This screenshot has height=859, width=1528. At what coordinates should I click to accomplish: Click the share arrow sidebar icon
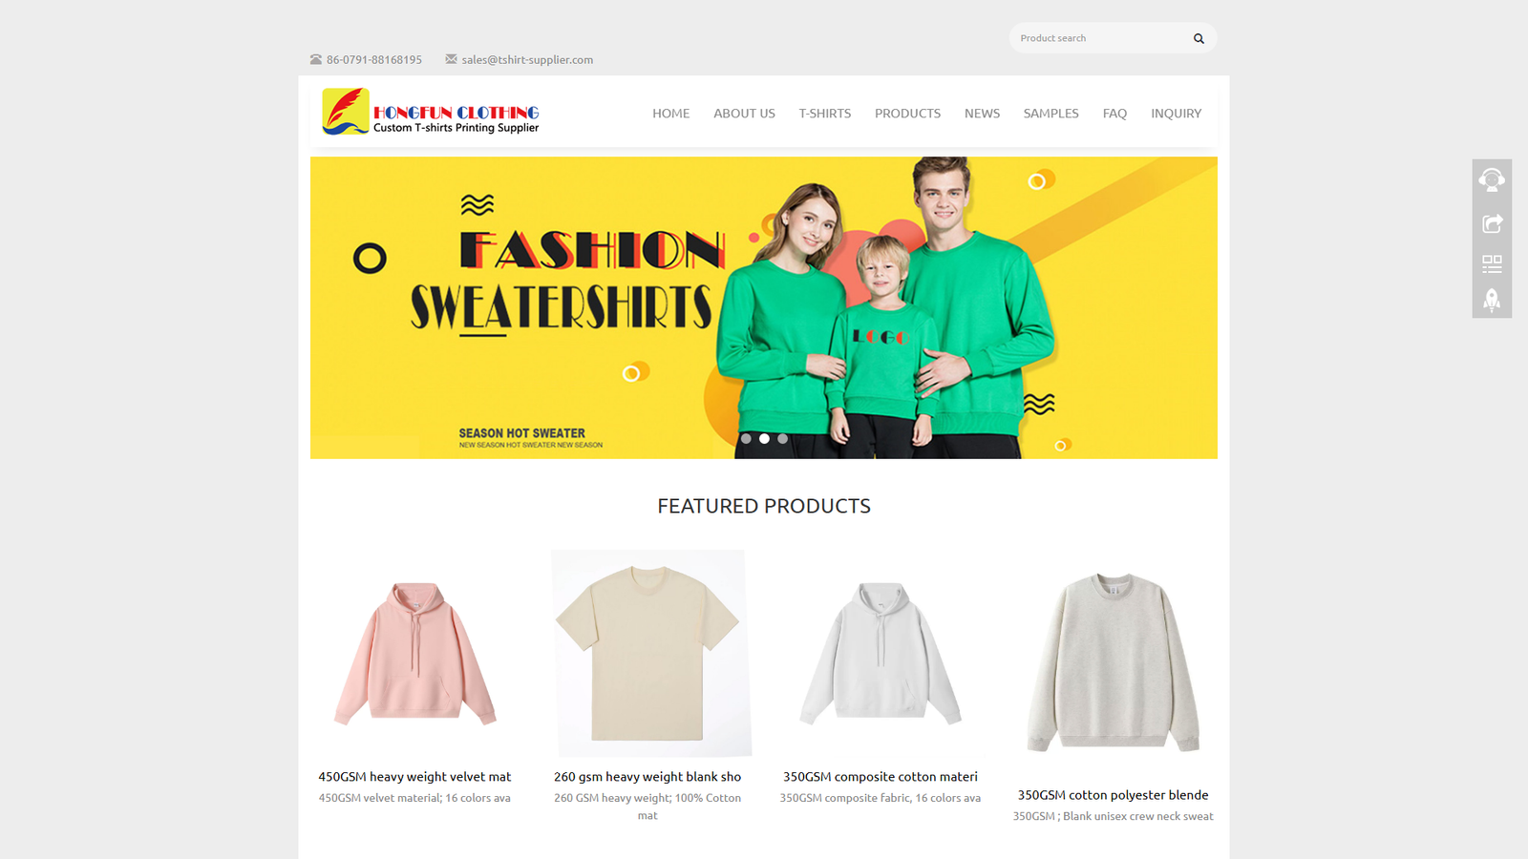click(1492, 223)
